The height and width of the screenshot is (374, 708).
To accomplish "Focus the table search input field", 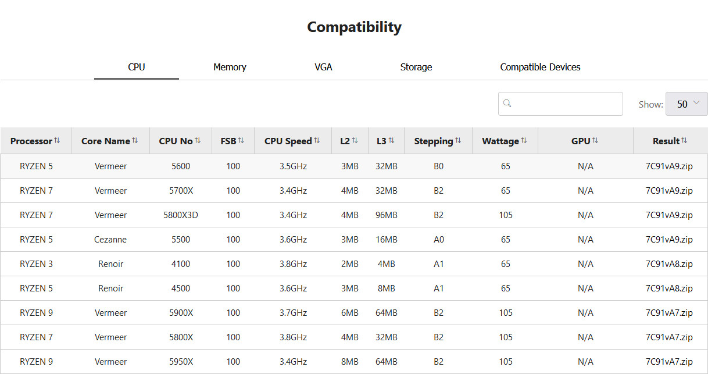I will pyautogui.click(x=560, y=104).
